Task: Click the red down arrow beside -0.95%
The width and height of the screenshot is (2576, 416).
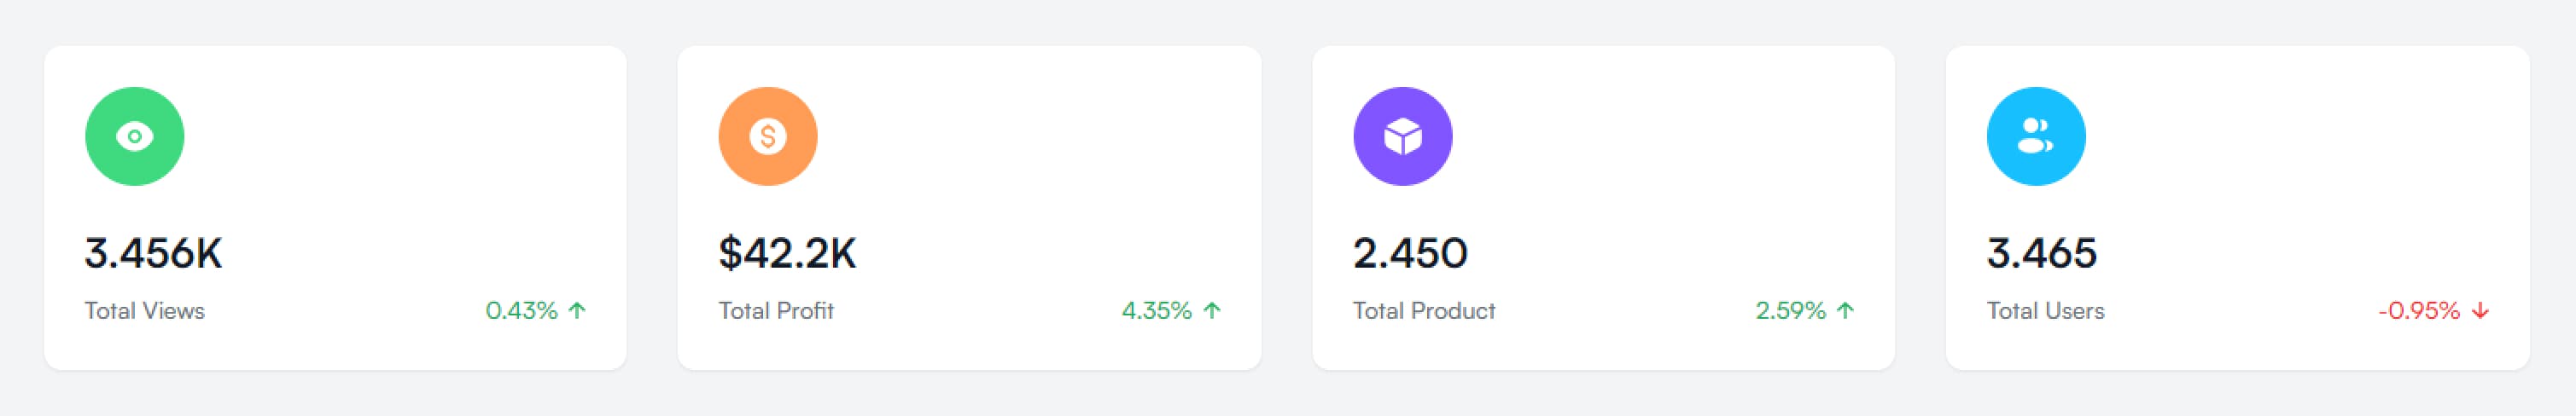Action: pos(2480,310)
